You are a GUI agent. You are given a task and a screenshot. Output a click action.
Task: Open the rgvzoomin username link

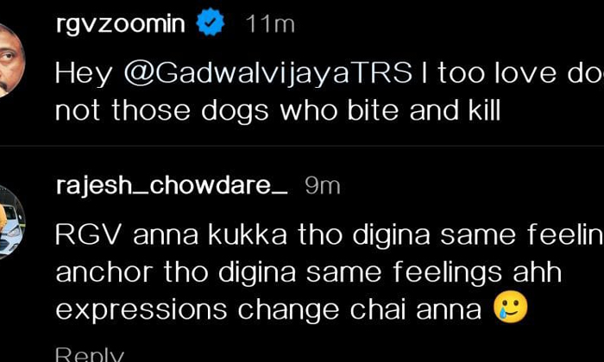click(x=119, y=24)
